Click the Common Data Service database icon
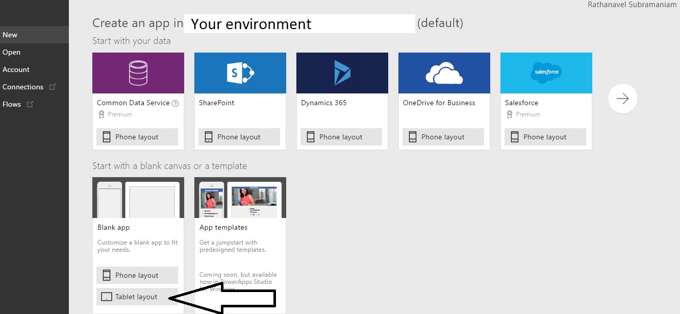The height and width of the screenshot is (314, 680). pyautogui.click(x=138, y=73)
